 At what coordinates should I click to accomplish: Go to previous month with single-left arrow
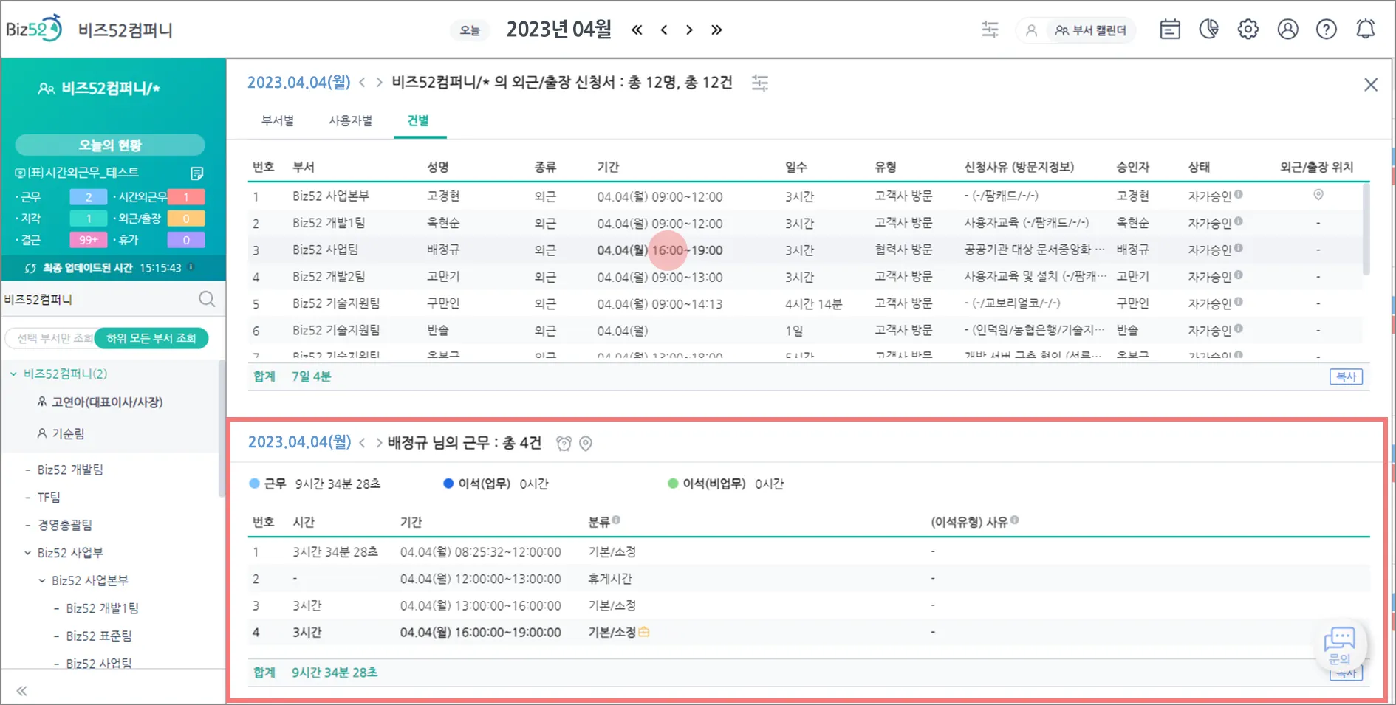(664, 30)
